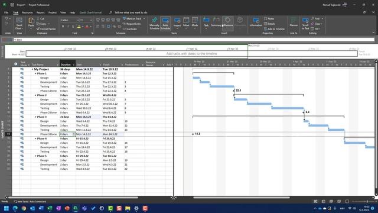Open task Notes
The height and width of the screenshot is (213, 378).
269,18
